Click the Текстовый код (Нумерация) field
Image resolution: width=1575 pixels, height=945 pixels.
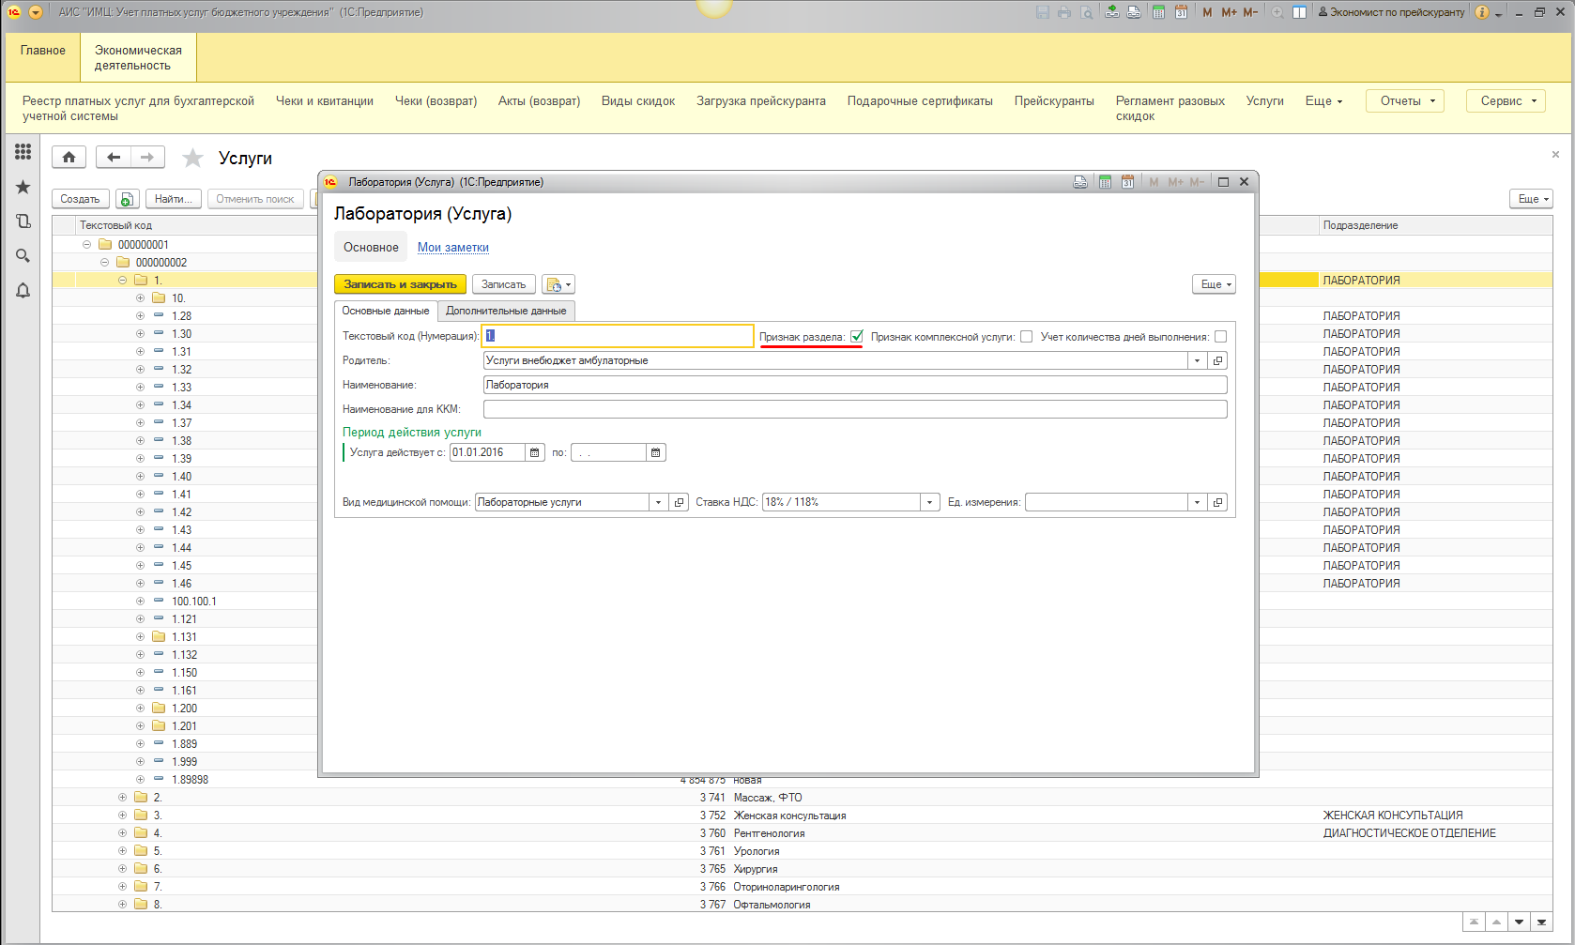click(618, 336)
